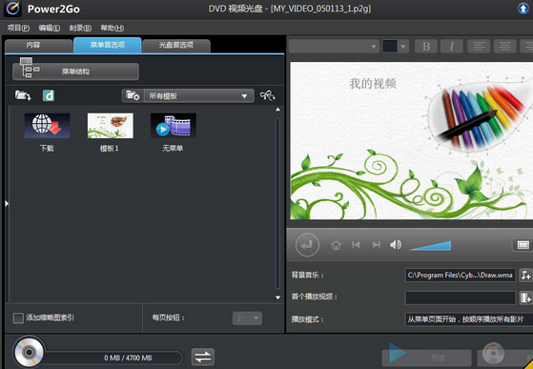Select the 无菜单 no-menu thumbnail
This screenshot has height=369, width=533.
(x=174, y=126)
